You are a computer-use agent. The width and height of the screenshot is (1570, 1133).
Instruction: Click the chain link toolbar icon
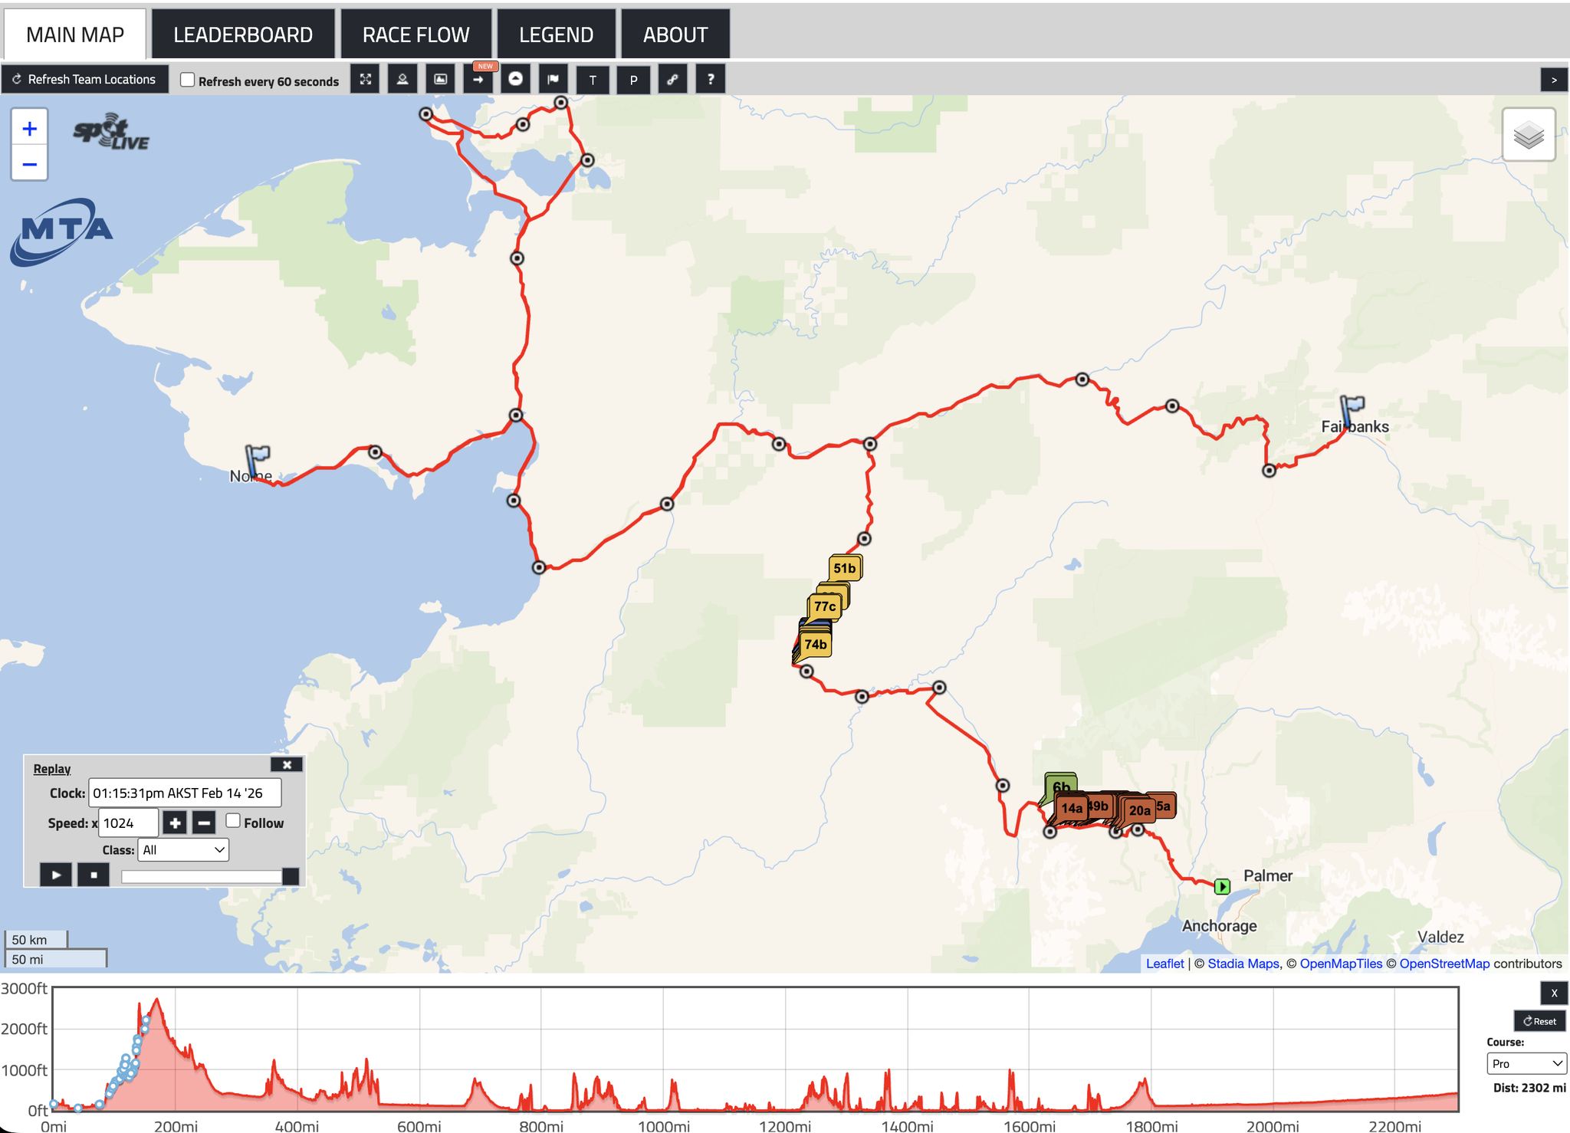click(x=672, y=79)
